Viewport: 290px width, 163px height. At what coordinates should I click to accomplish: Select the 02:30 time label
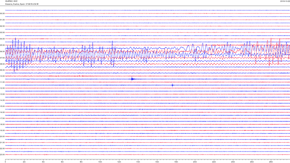(x=2, y=26)
